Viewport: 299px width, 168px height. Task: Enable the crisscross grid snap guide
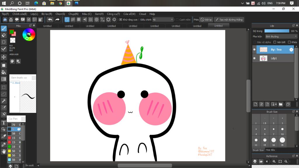(x=79, y=20)
